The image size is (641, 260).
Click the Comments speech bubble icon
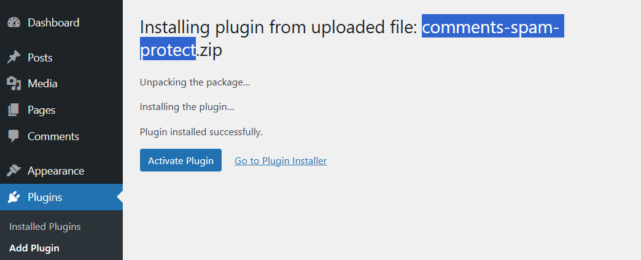14,136
